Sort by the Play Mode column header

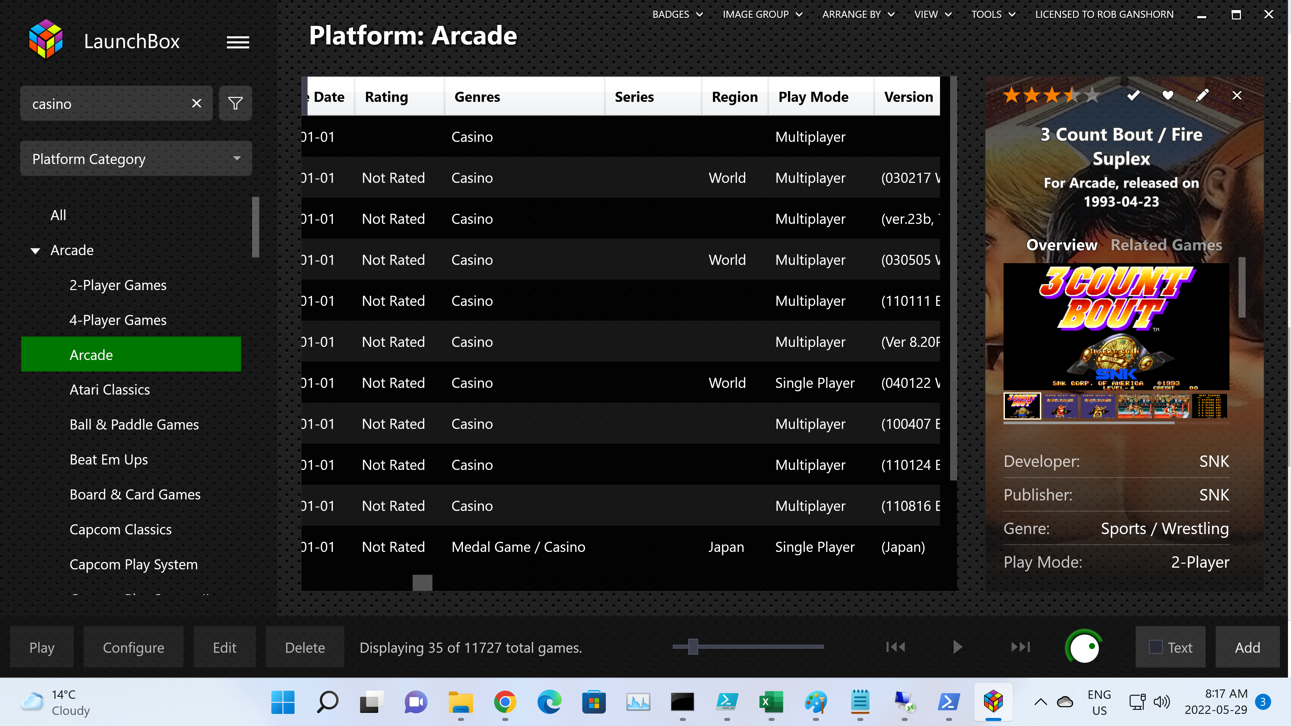tap(821, 96)
